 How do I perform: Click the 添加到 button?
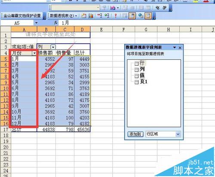point(135,134)
